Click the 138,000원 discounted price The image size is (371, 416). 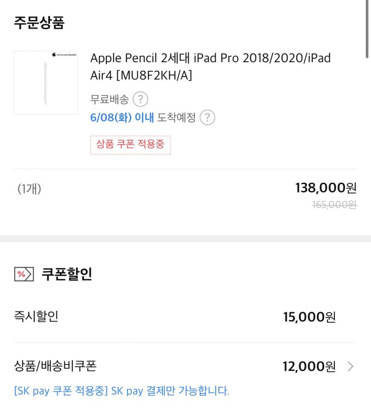coord(326,188)
